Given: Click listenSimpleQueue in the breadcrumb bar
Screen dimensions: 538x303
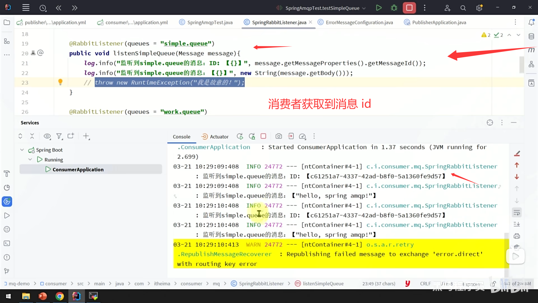Looking at the screenshot, I should (323, 284).
